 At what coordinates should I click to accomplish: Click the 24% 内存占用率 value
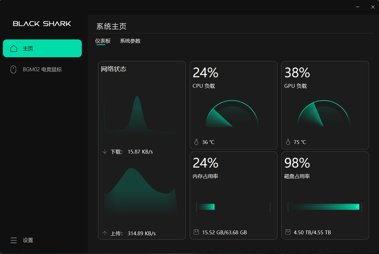(x=206, y=163)
